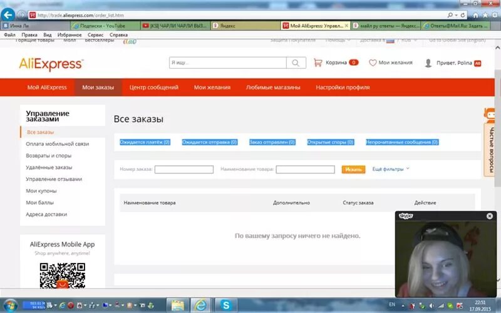This screenshot has height=313, width=501.
Task: Open the Корзина shopping cart icon
Action: pyautogui.click(x=318, y=63)
